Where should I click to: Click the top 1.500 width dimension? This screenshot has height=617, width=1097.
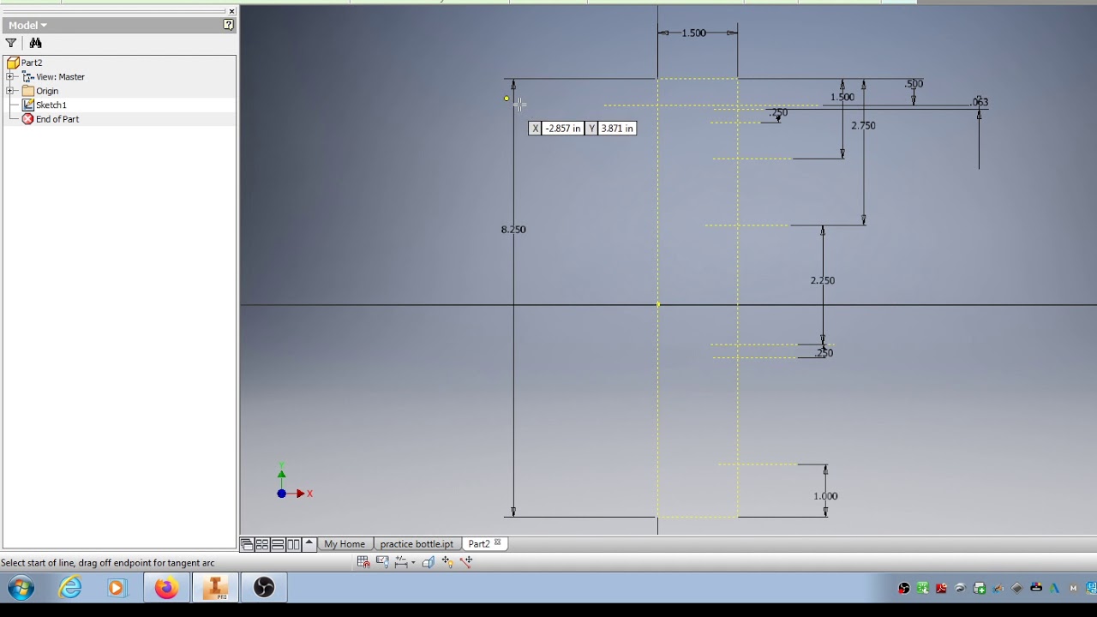point(694,33)
